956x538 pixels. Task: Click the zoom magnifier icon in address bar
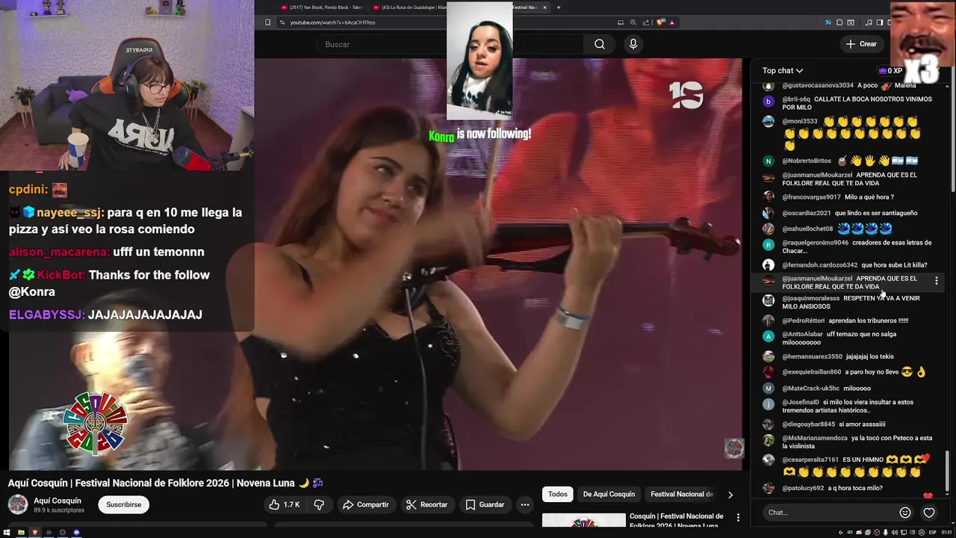click(x=633, y=22)
